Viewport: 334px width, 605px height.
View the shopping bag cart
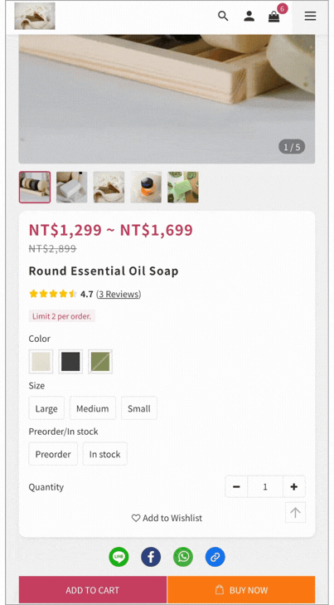coord(274,17)
